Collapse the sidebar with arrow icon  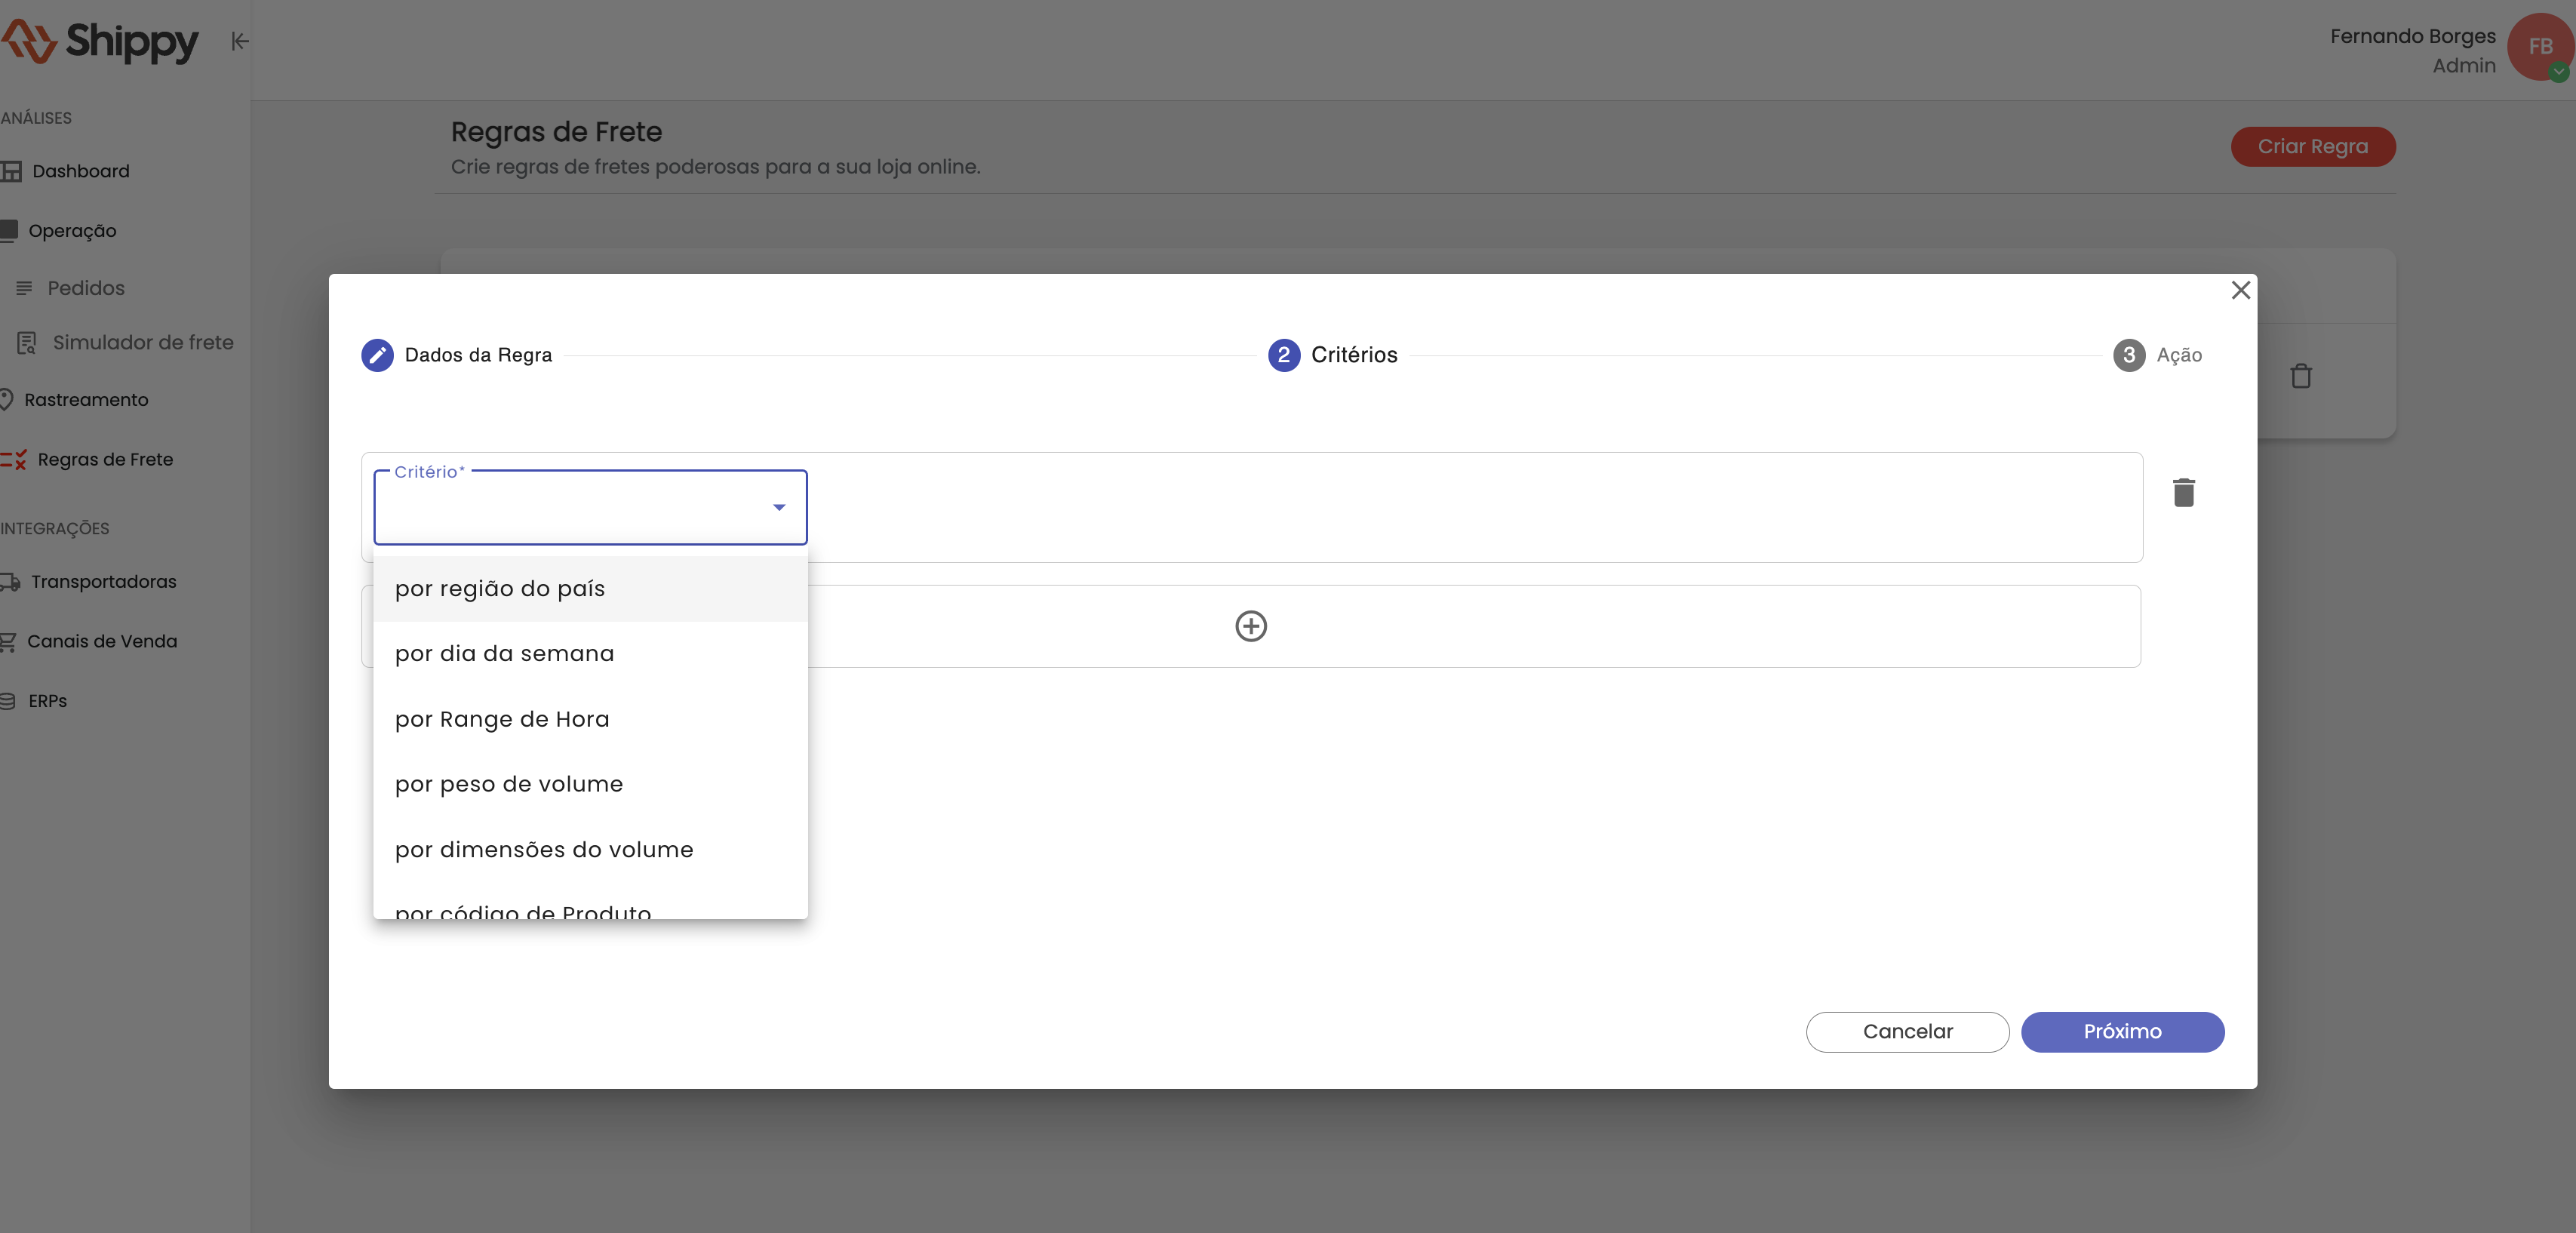240,41
